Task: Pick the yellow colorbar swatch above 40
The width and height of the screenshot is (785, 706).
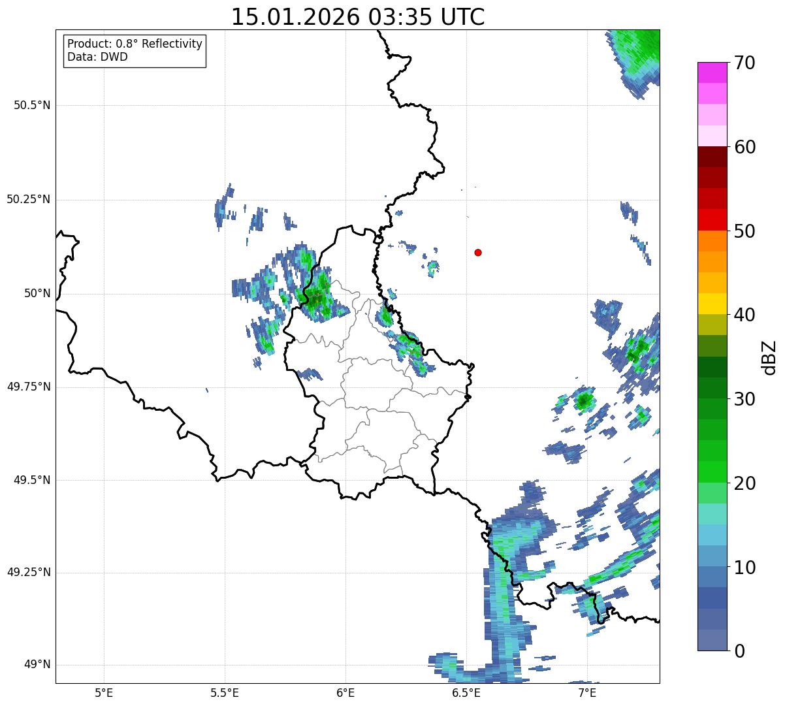Action: [712, 304]
